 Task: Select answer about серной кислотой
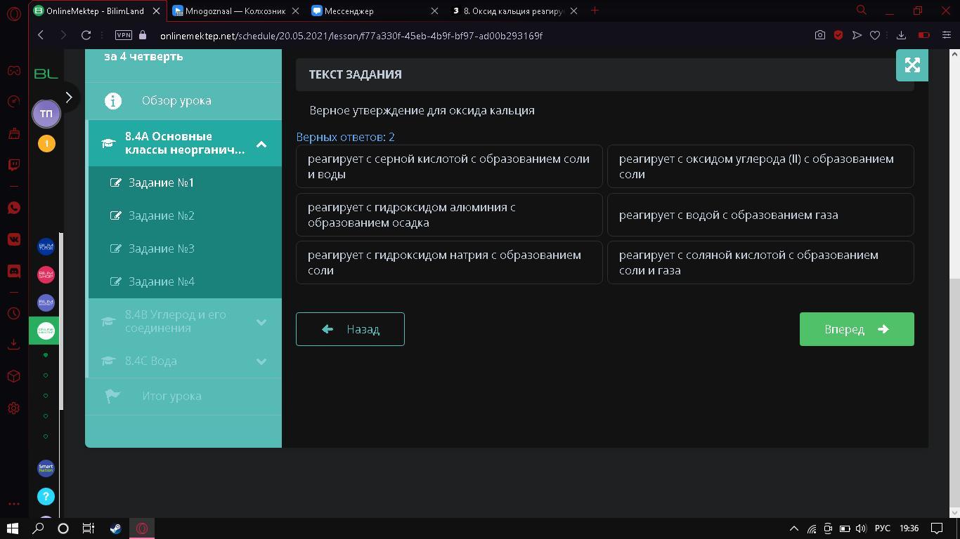point(449,166)
